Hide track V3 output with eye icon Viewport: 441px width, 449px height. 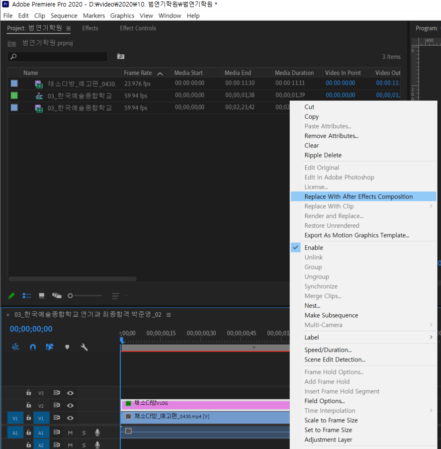tap(70, 393)
